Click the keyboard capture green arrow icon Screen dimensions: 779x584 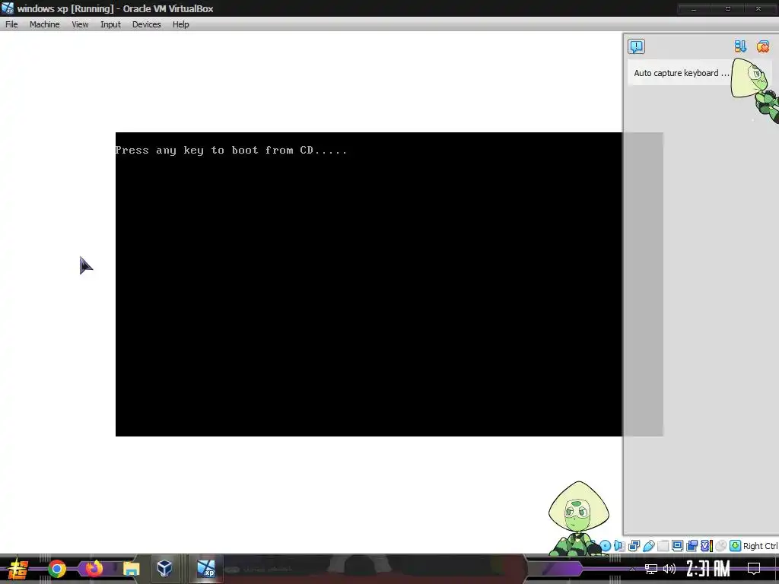[736, 546]
